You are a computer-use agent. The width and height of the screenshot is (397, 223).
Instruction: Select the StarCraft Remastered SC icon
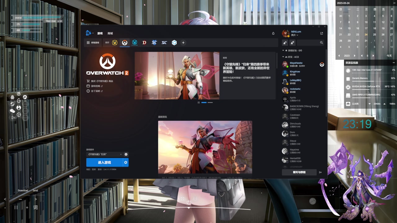[x=164, y=43]
